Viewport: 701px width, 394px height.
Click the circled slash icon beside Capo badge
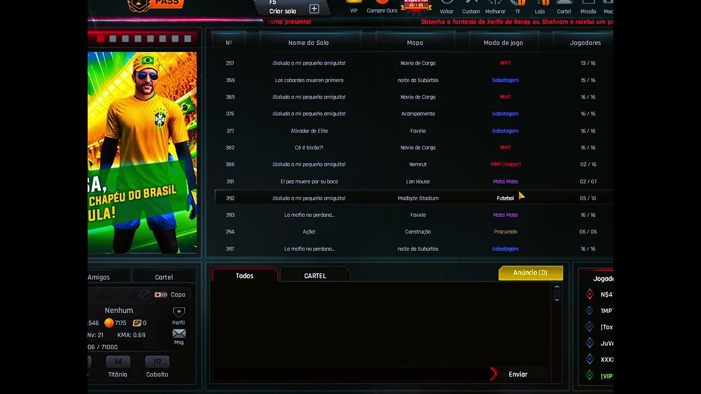coord(145,294)
